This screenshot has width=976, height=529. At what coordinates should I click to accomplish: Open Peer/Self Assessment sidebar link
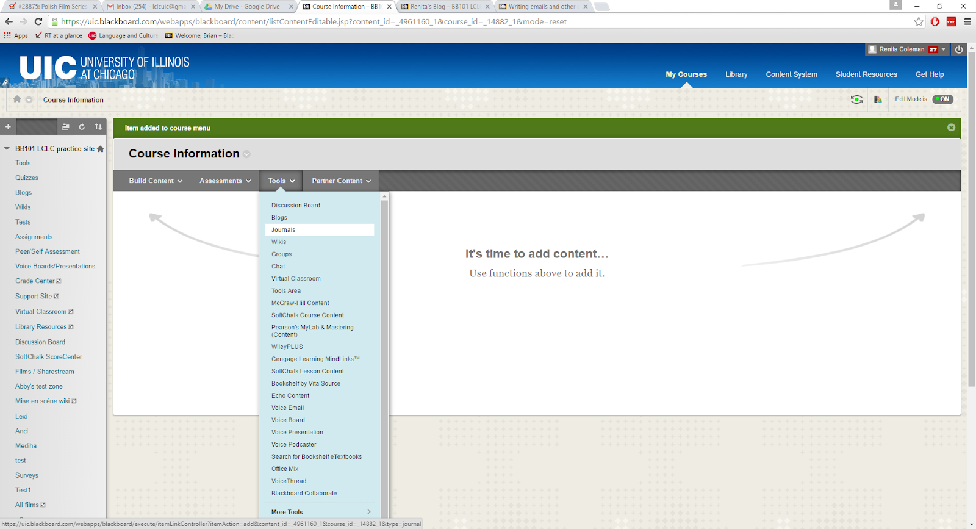coord(48,252)
